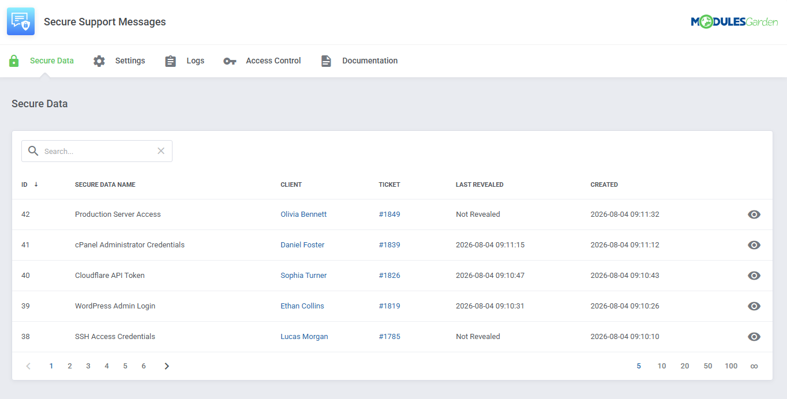This screenshot has height=399, width=787.
Task: Select 'Production Server Access' name cell
Action: 118,214
